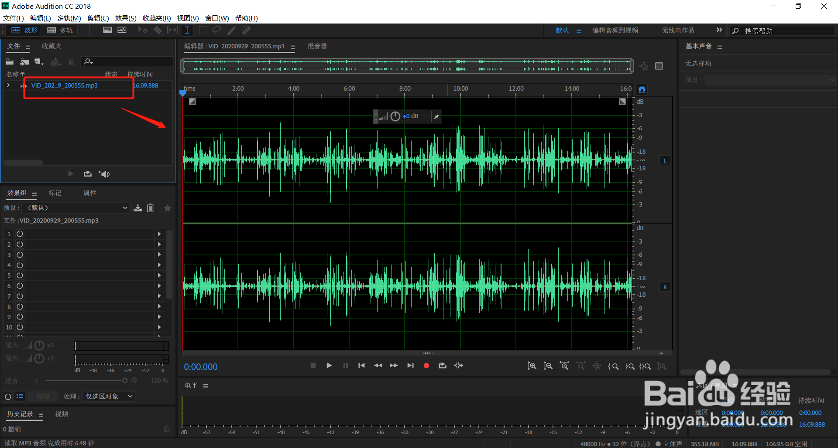This screenshot has height=448, width=838.
Task: Switch to the 混音器 tab
Action: pos(317,46)
